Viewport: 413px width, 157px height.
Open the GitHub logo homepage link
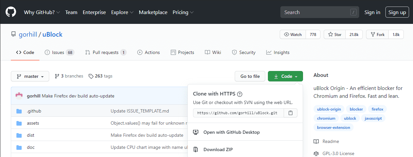[x=11, y=12]
